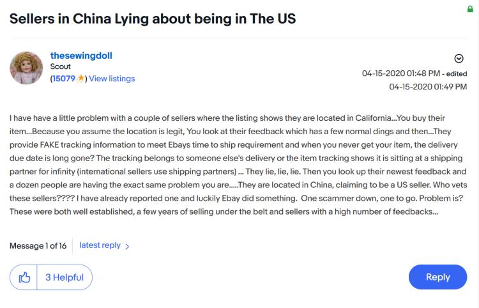This screenshot has height=308, width=479.
Task: Click the edited 01:49 PM timestamp
Action: [428, 87]
